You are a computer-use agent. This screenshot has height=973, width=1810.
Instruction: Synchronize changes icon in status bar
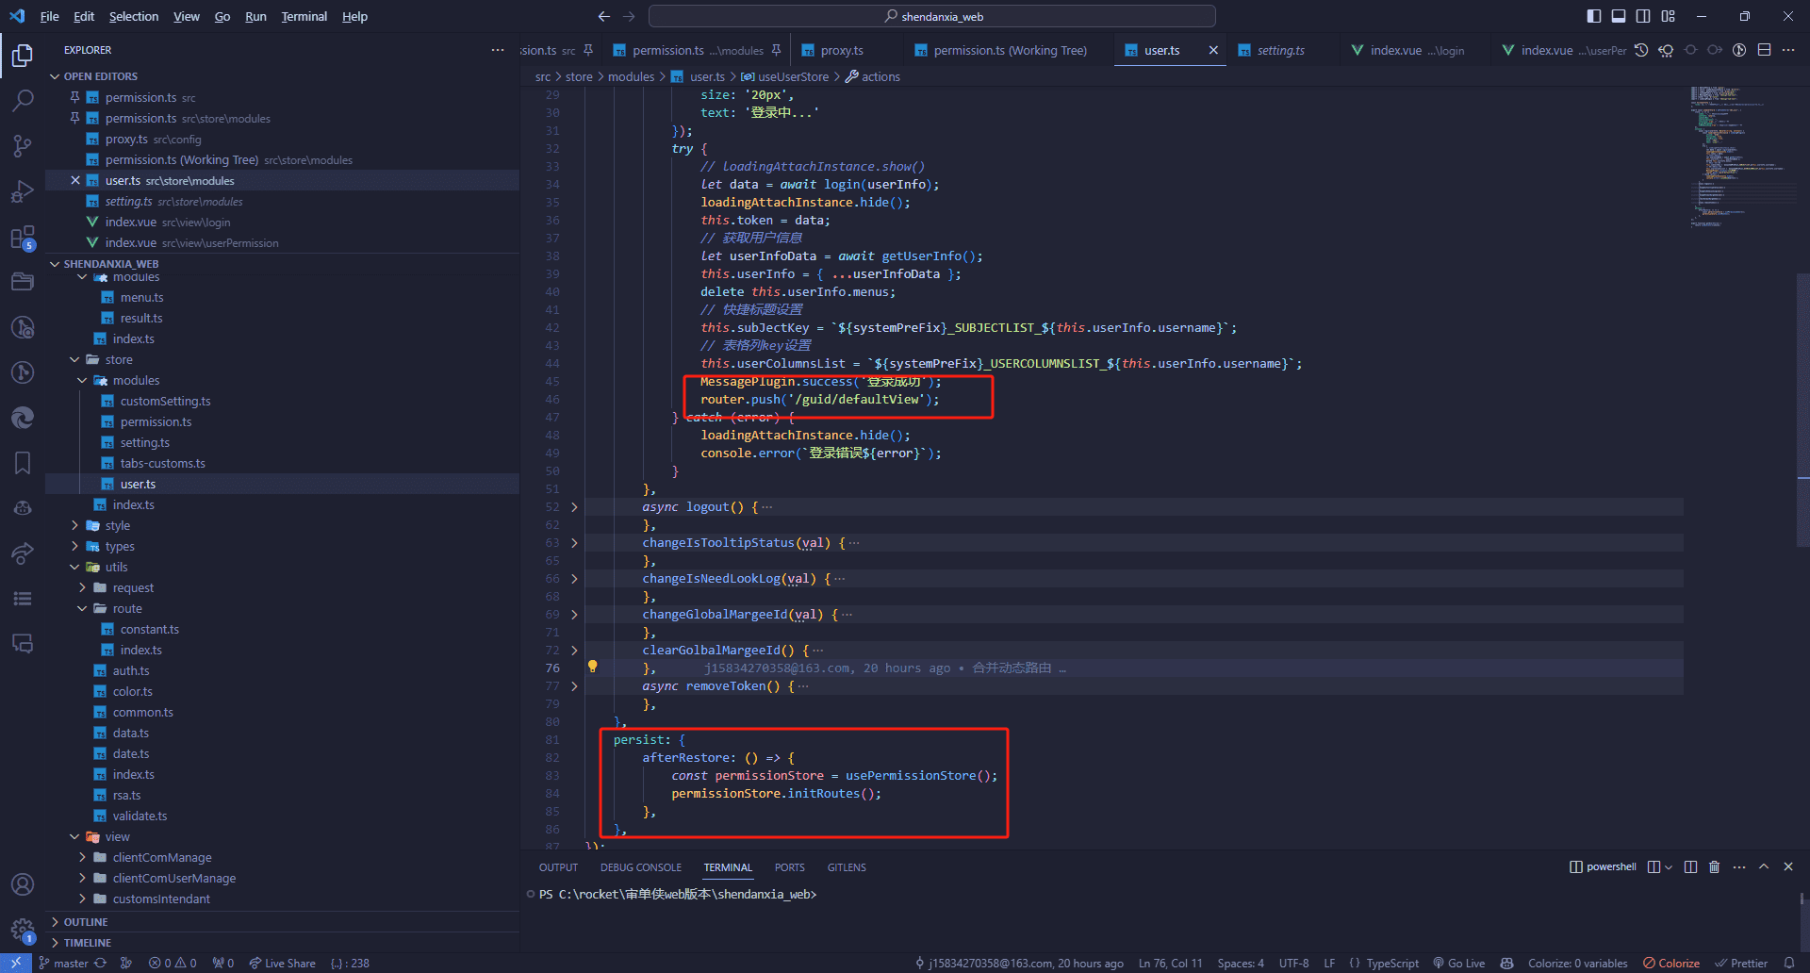point(100,963)
